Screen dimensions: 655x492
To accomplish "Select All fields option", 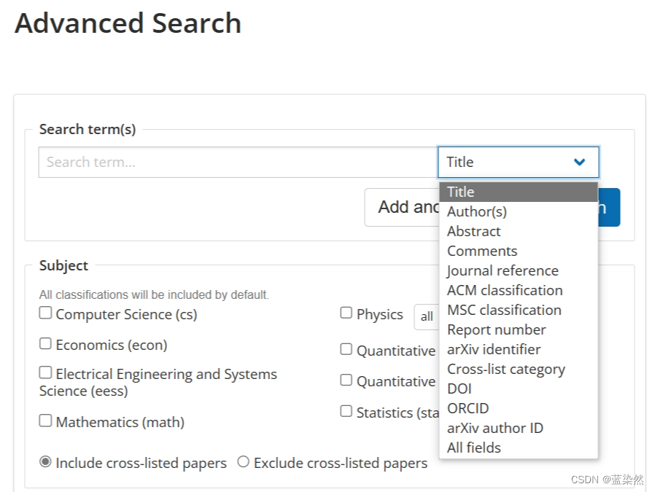I will pos(474,448).
